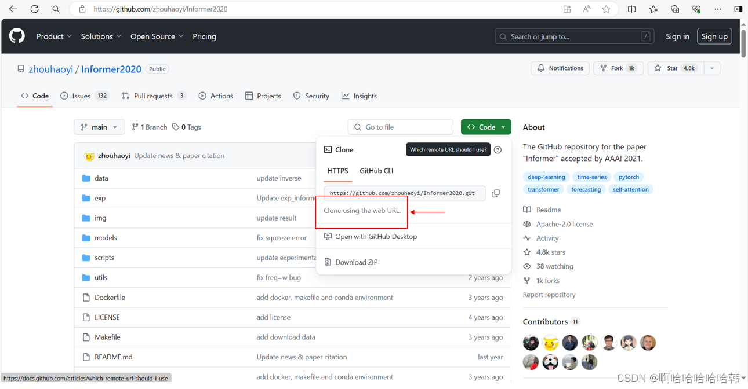The width and height of the screenshot is (748, 389).
Task: Select the HTTPS clone tab
Action: 338,171
